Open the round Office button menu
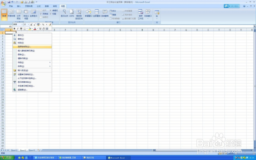The width and height of the screenshot is (256, 160). click(x=3, y=3)
